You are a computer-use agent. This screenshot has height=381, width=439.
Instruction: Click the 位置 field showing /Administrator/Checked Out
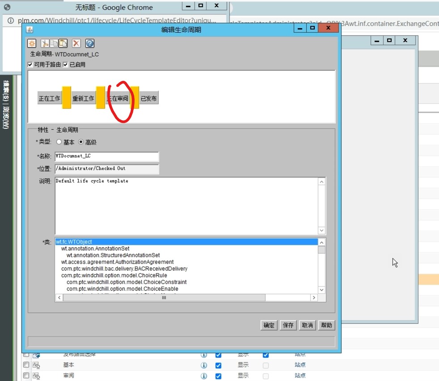coord(107,169)
